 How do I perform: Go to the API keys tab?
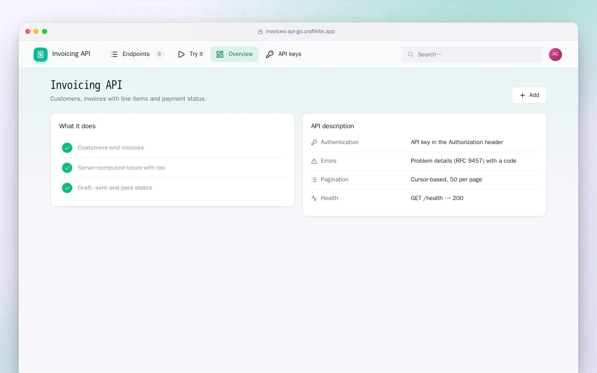[x=284, y=54]
